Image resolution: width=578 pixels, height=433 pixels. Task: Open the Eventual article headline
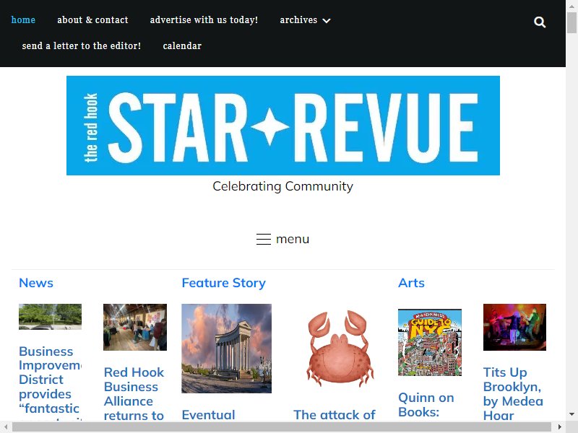[x=208, y=415]
